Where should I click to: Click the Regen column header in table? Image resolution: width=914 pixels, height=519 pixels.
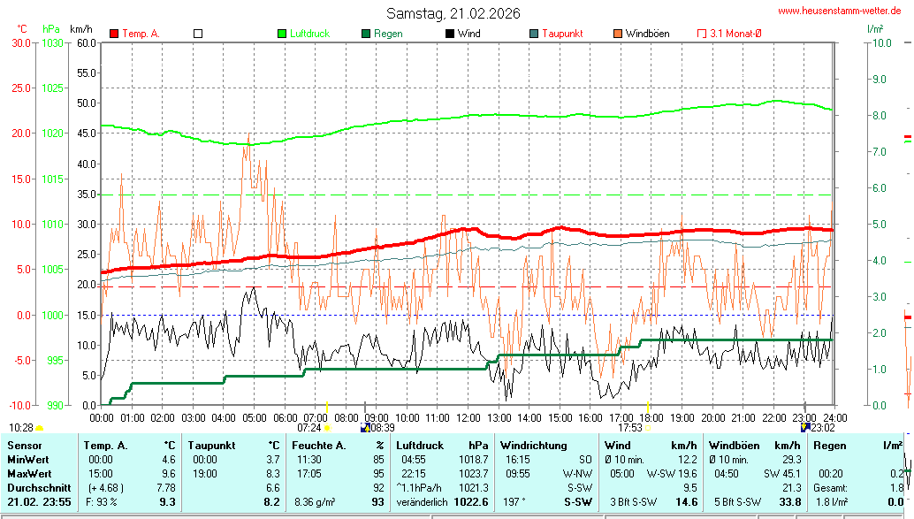coord(829,446)
